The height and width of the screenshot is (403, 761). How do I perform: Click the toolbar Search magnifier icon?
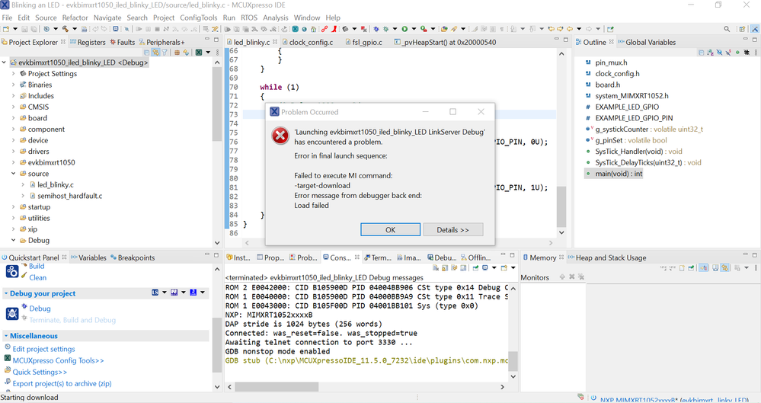727,29
